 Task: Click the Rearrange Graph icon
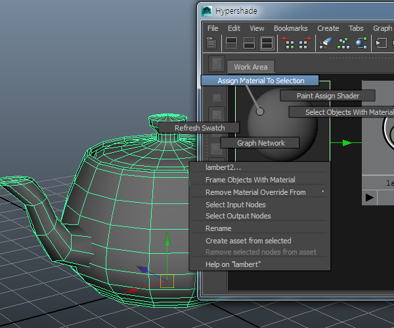click(343, 43)
